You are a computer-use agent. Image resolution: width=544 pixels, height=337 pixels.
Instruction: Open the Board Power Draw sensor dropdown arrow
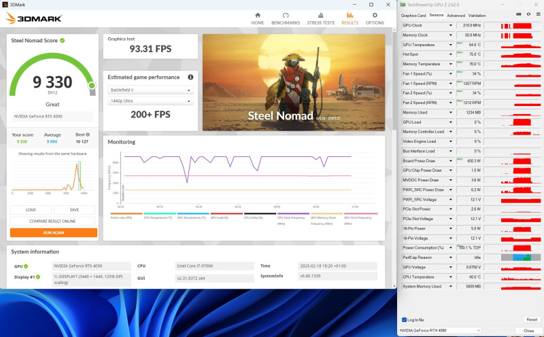[451, 161]
